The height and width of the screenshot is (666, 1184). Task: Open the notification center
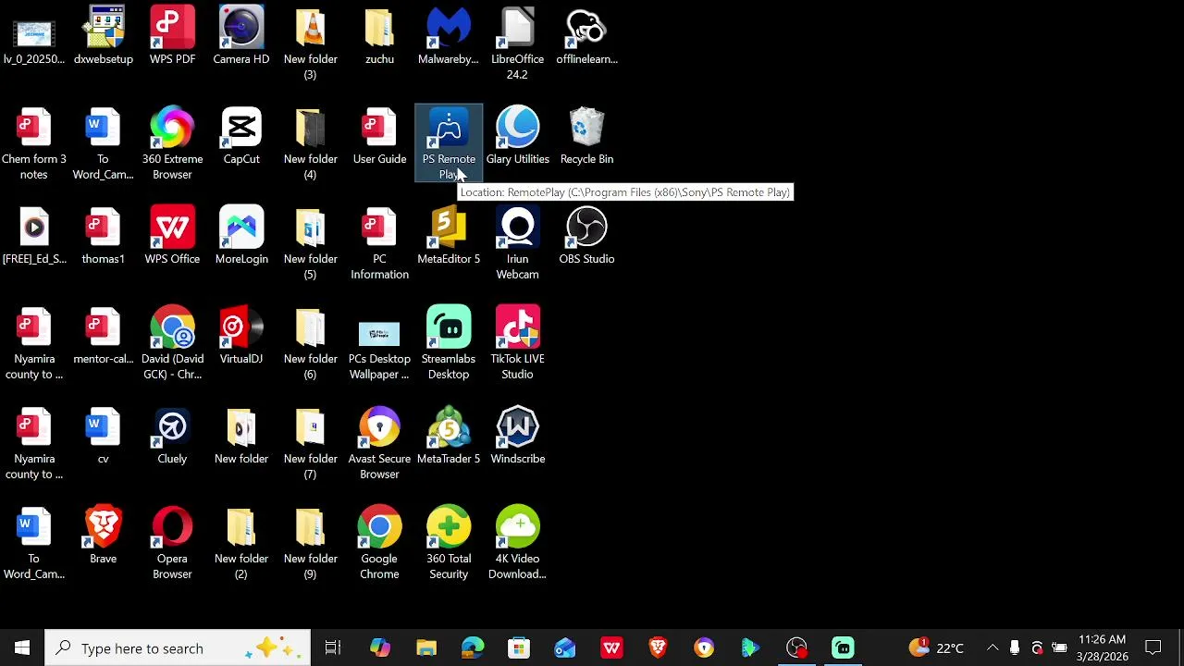(x=1153, y=648)
